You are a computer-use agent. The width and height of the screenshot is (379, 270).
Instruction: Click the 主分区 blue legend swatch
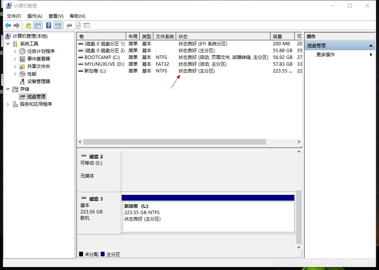(103, 254)
